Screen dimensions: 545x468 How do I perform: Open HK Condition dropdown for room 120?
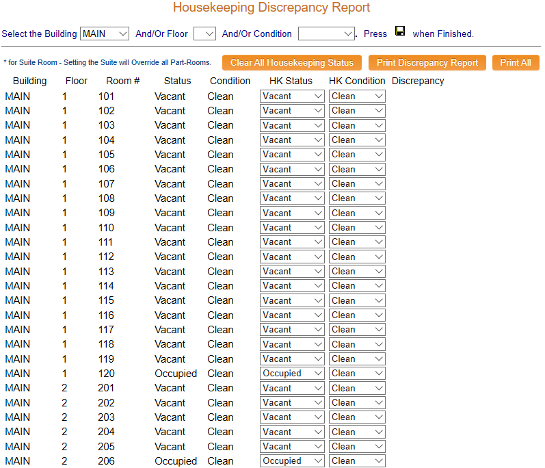pyautogui.click(x=357, y=374)
